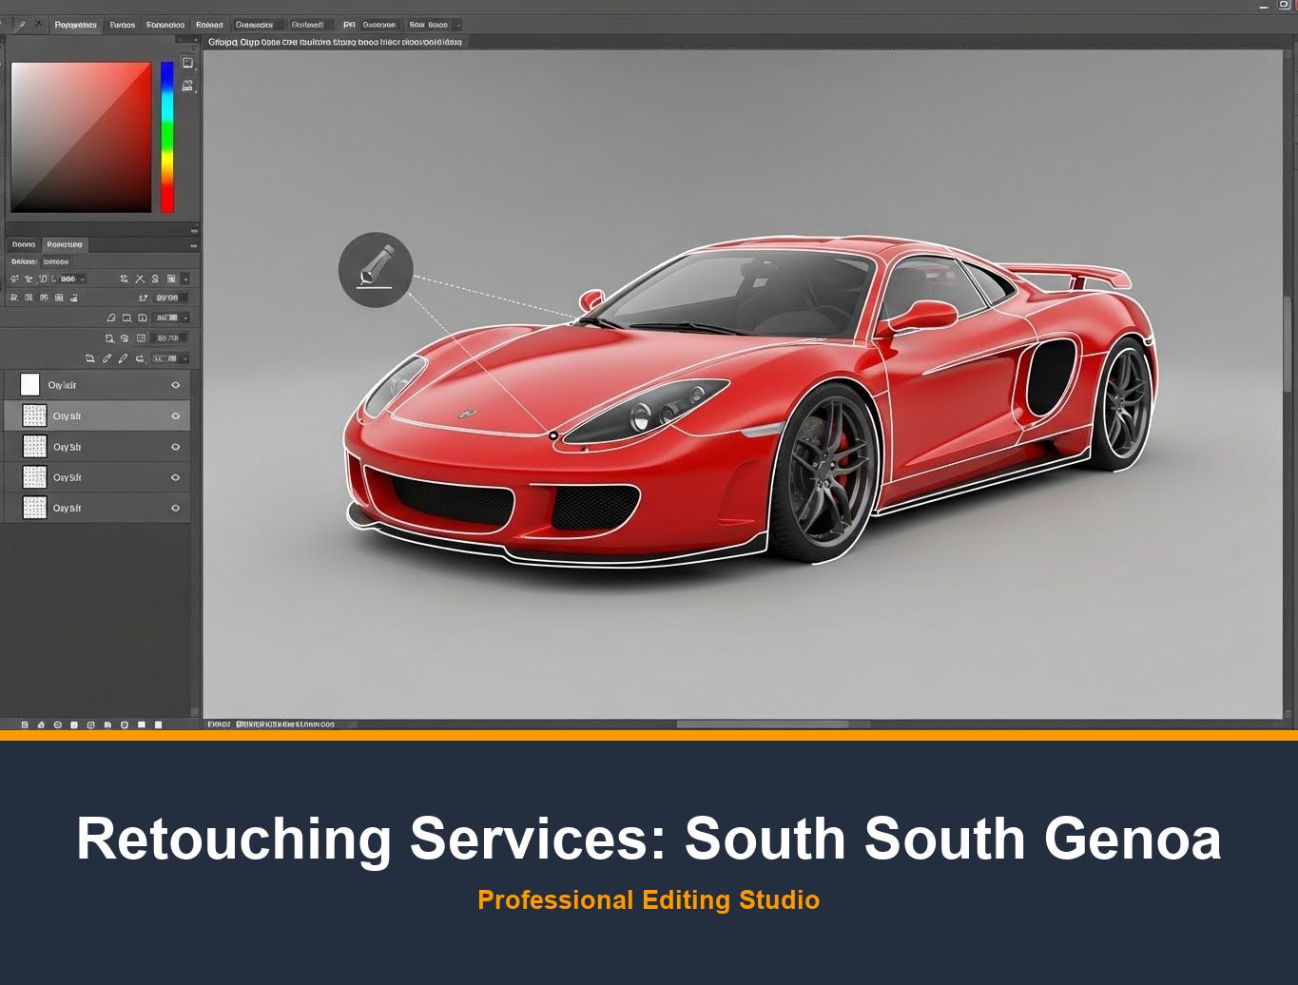Select the Eyedropper tool at top left
Viewport: 1298px width, 985px height.
coord(21,24)
